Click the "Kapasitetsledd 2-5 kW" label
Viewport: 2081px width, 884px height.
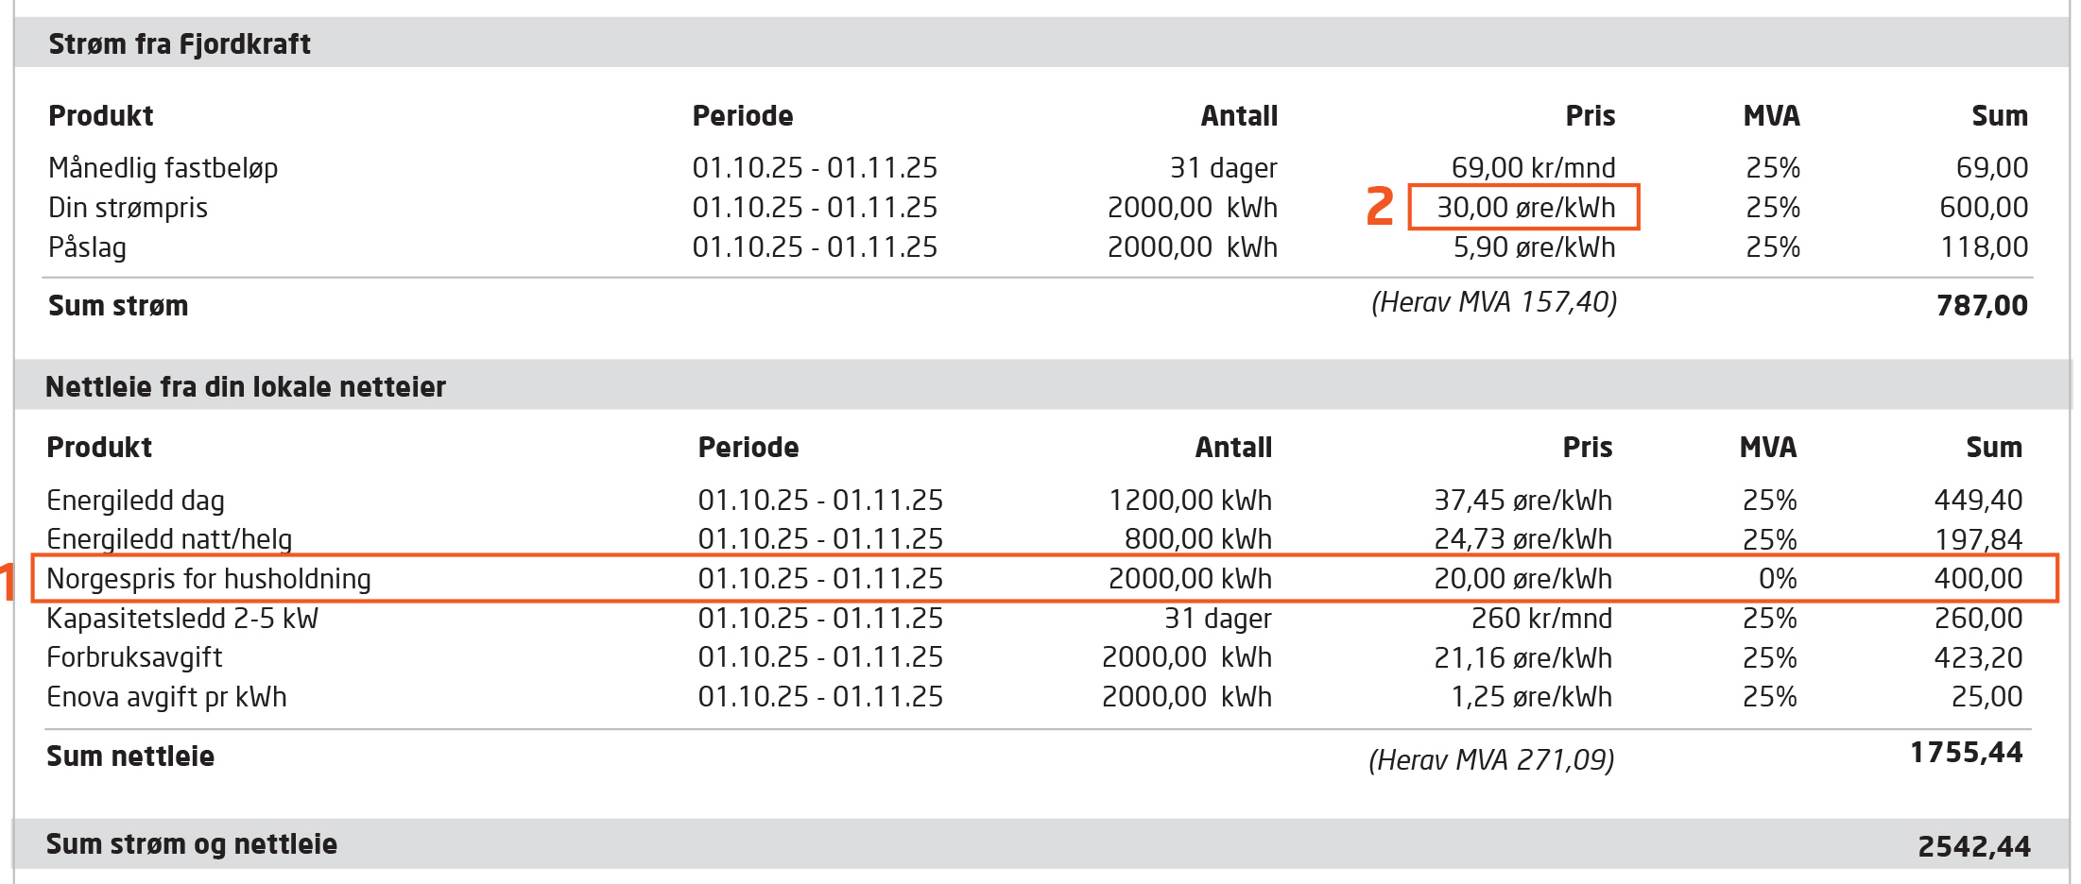(182, 618)
